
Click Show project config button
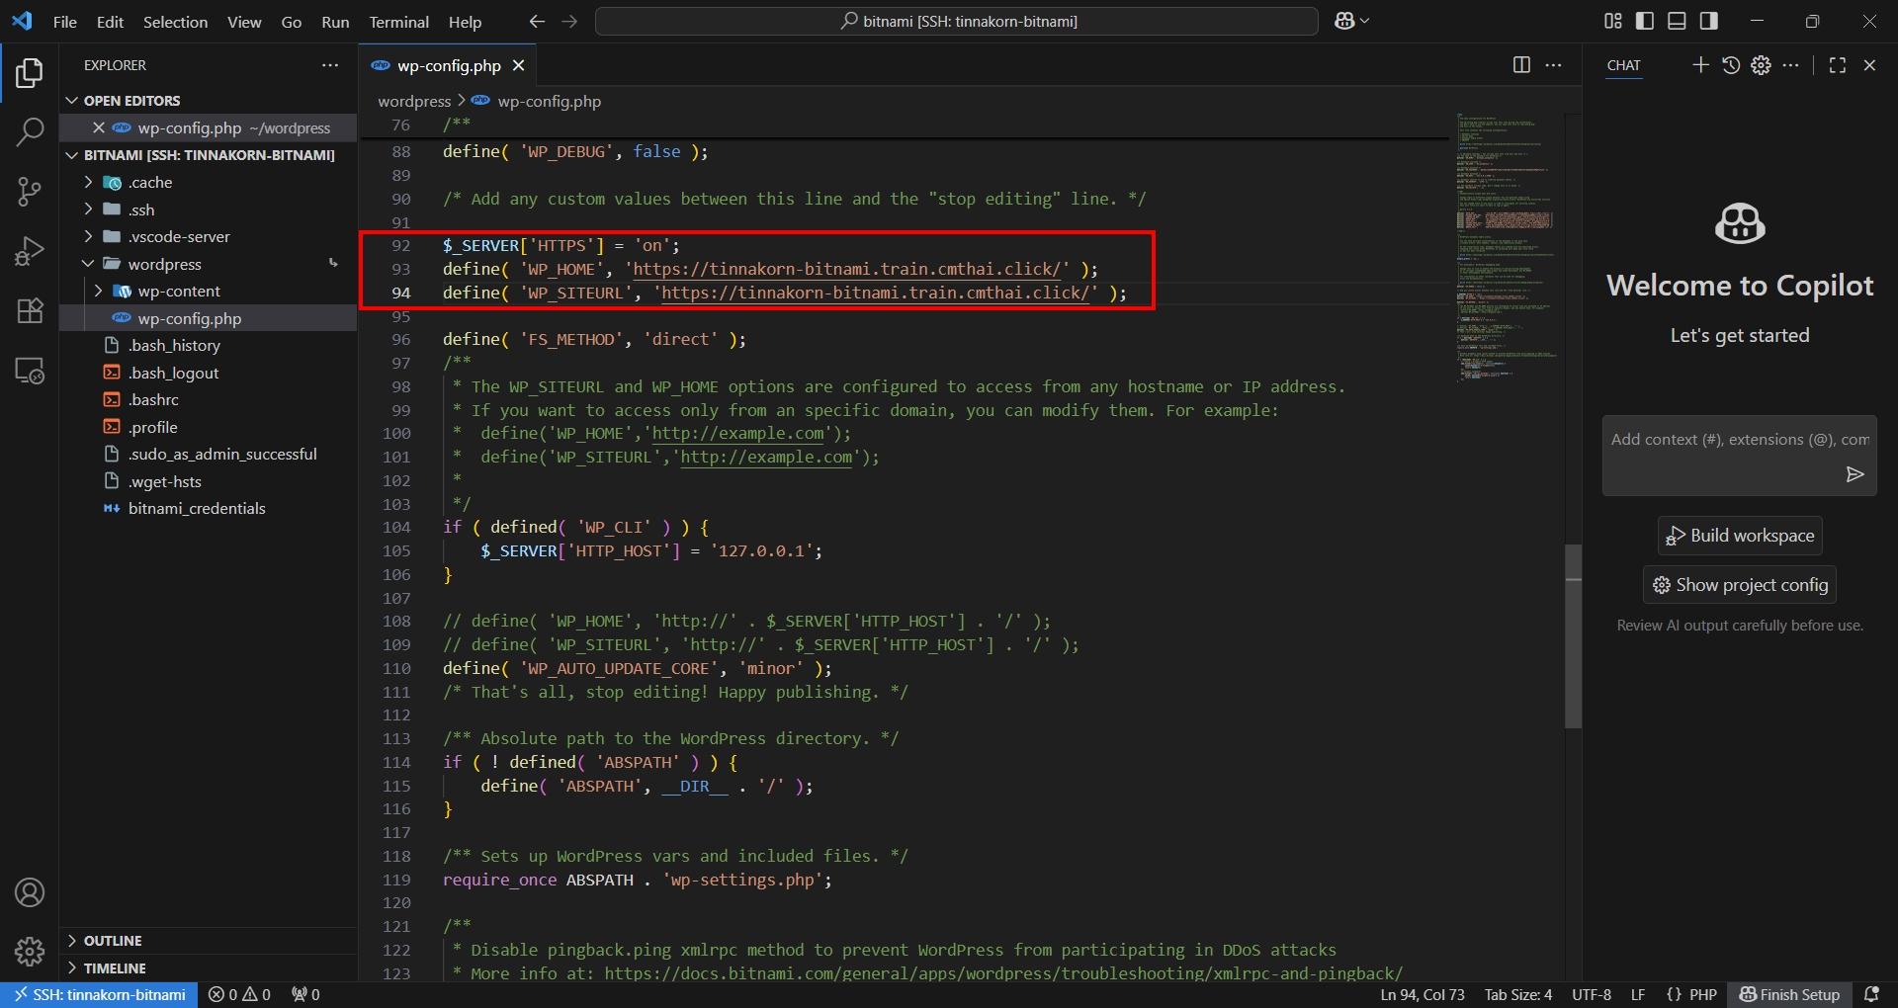click(x=1740, y=585)
